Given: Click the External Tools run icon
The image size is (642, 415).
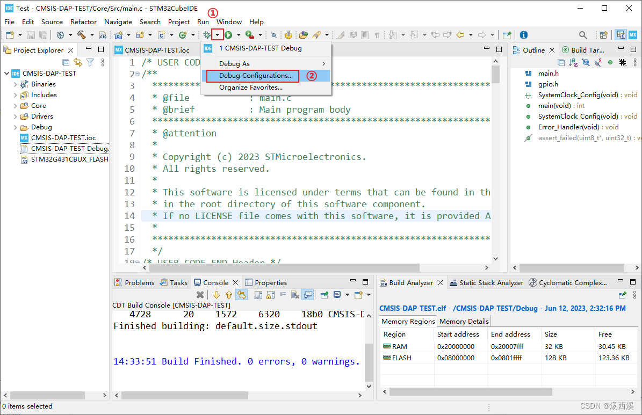Looking at the screenshot, I should point(249,35).
